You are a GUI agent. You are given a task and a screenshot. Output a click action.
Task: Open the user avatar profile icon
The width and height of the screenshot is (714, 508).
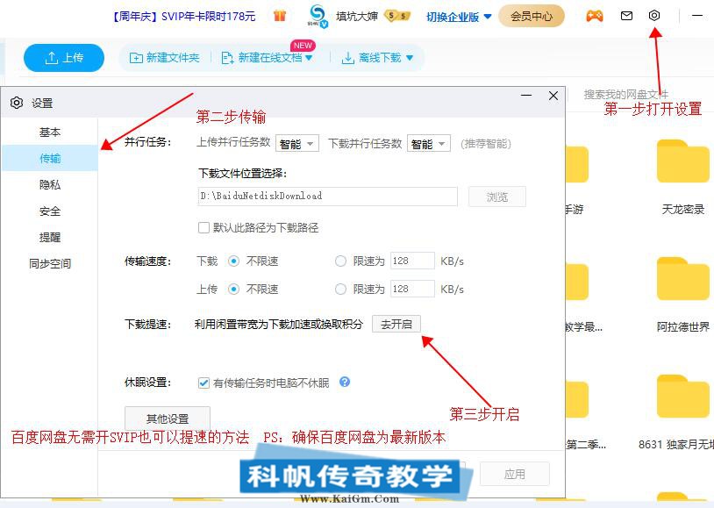click(x=318, y=16)
